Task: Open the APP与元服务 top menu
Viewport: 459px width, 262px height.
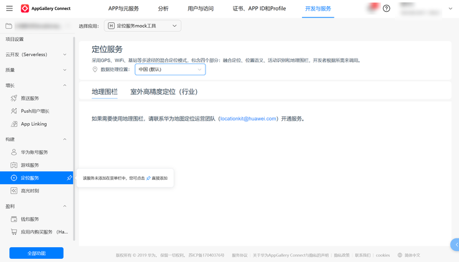Action: click(123, 9)
